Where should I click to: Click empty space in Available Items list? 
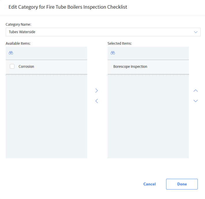[x=46, y=116]
